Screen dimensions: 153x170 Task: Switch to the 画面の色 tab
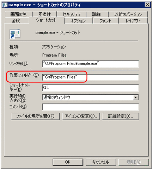(x=18, y=14)
